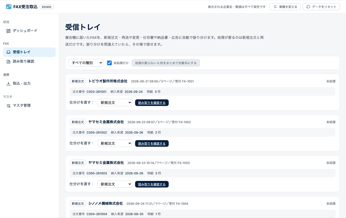Click company name トビウオ製作所株式会社
The image size is (346, 218).
click(x=108, y=81)
